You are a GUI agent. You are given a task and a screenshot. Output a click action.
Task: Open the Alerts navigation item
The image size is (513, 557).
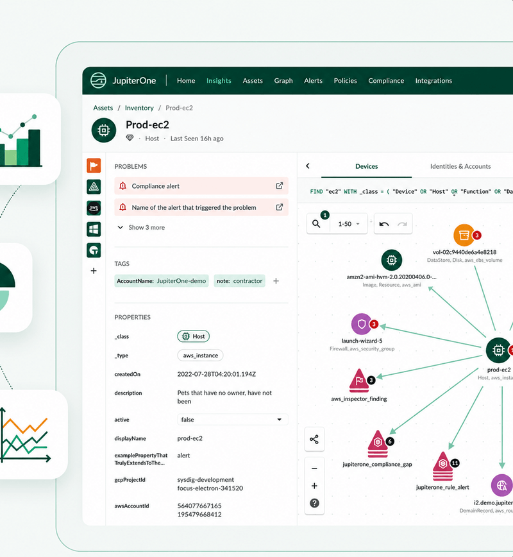[313, 81]
